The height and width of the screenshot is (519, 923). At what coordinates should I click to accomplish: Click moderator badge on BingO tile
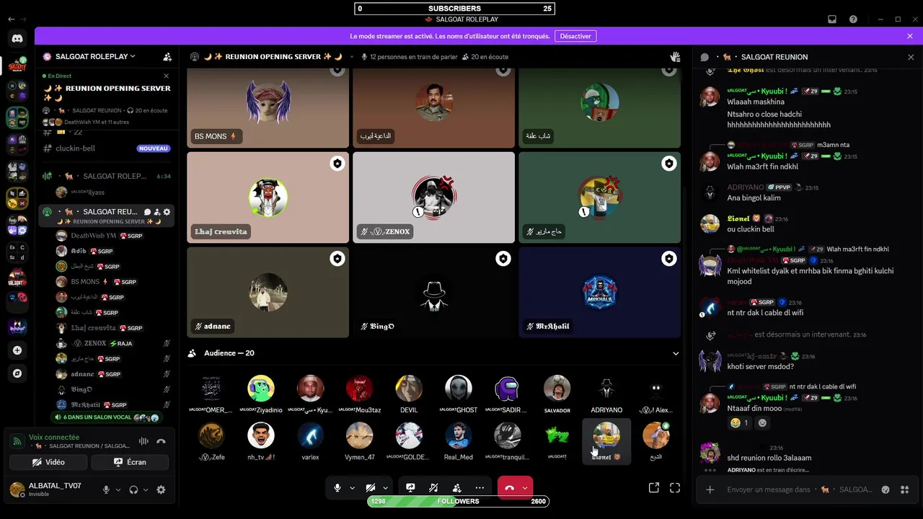503,259
